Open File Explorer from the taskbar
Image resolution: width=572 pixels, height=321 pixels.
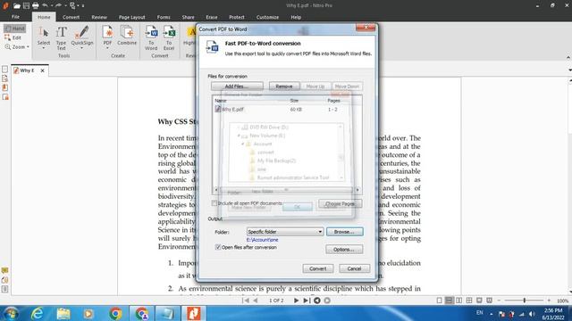tap(63, 313)
